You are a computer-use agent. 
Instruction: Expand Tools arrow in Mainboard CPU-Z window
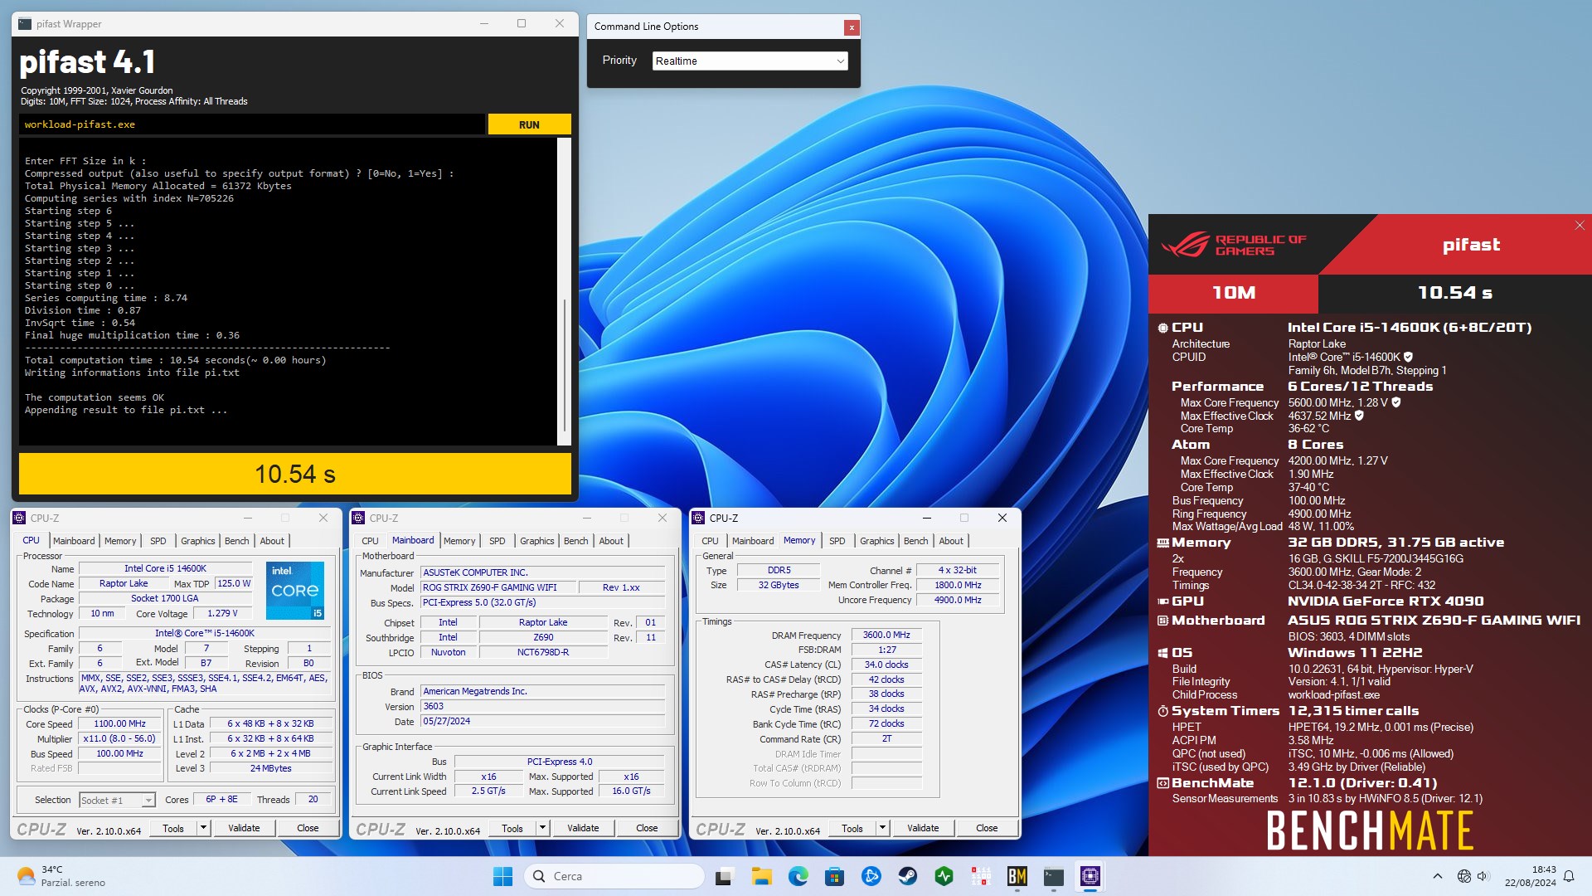click(x=542, y=828)
